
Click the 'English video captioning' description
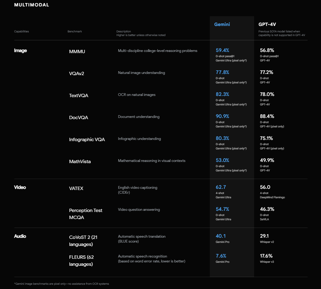pyautogui.click(x=137, y=188)
